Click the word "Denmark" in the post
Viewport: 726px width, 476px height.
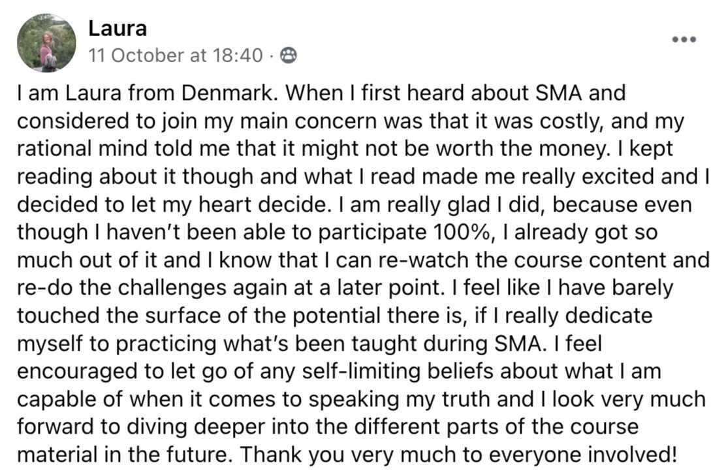(x=232, y=93)
